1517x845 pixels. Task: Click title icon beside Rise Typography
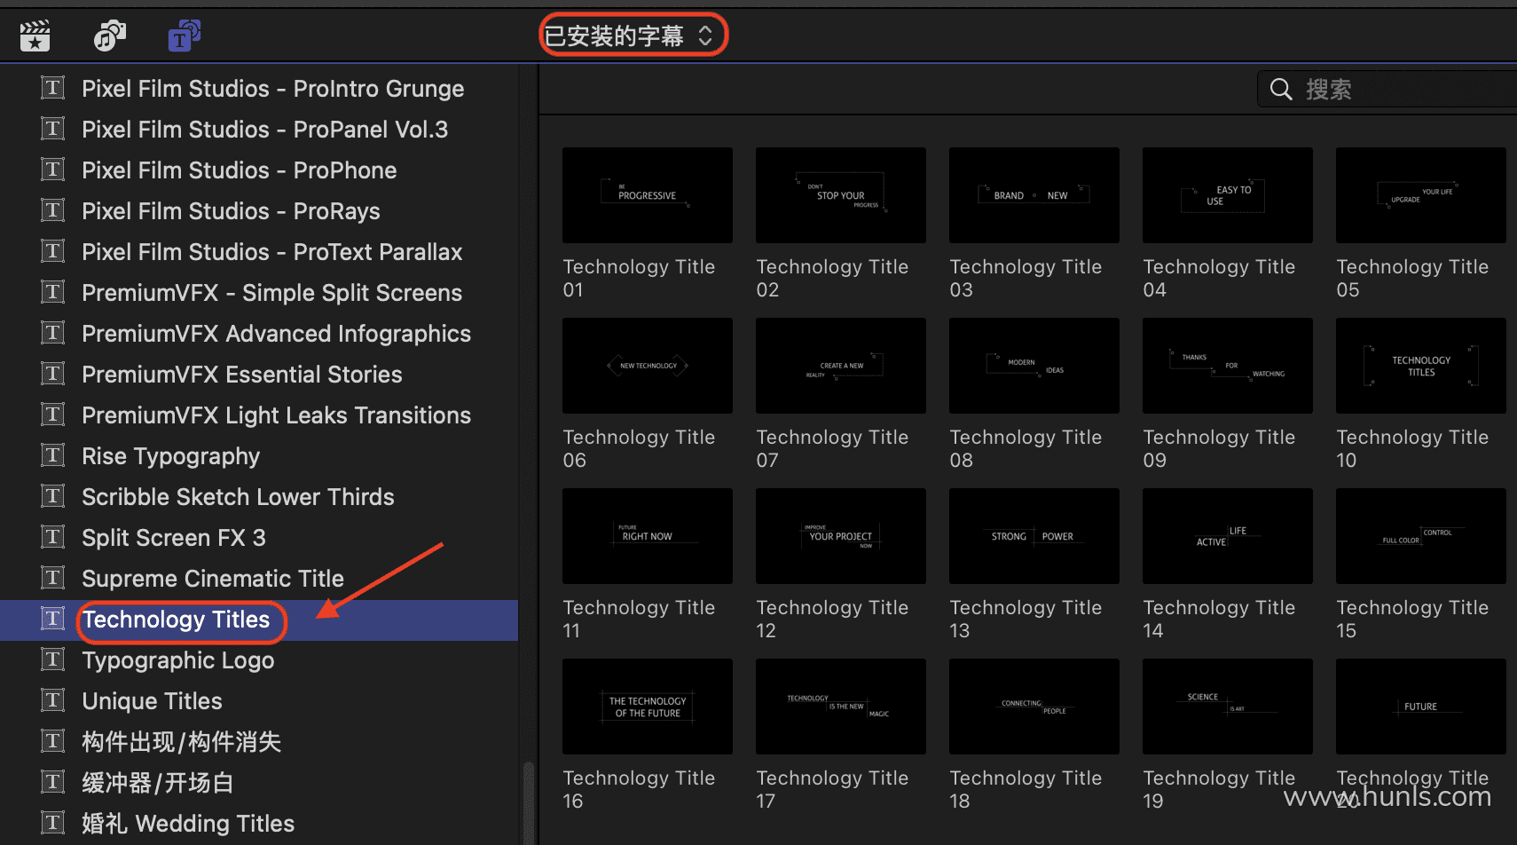click(x=53, y=455)
